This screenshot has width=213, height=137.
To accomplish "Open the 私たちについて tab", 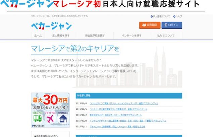I will 166,36.
